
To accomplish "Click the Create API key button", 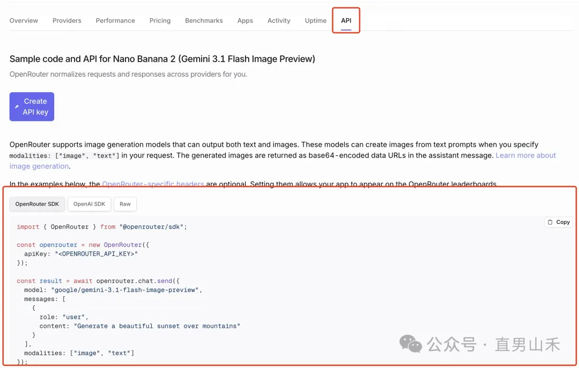I will pyautogui.click(x=32, y=107).
